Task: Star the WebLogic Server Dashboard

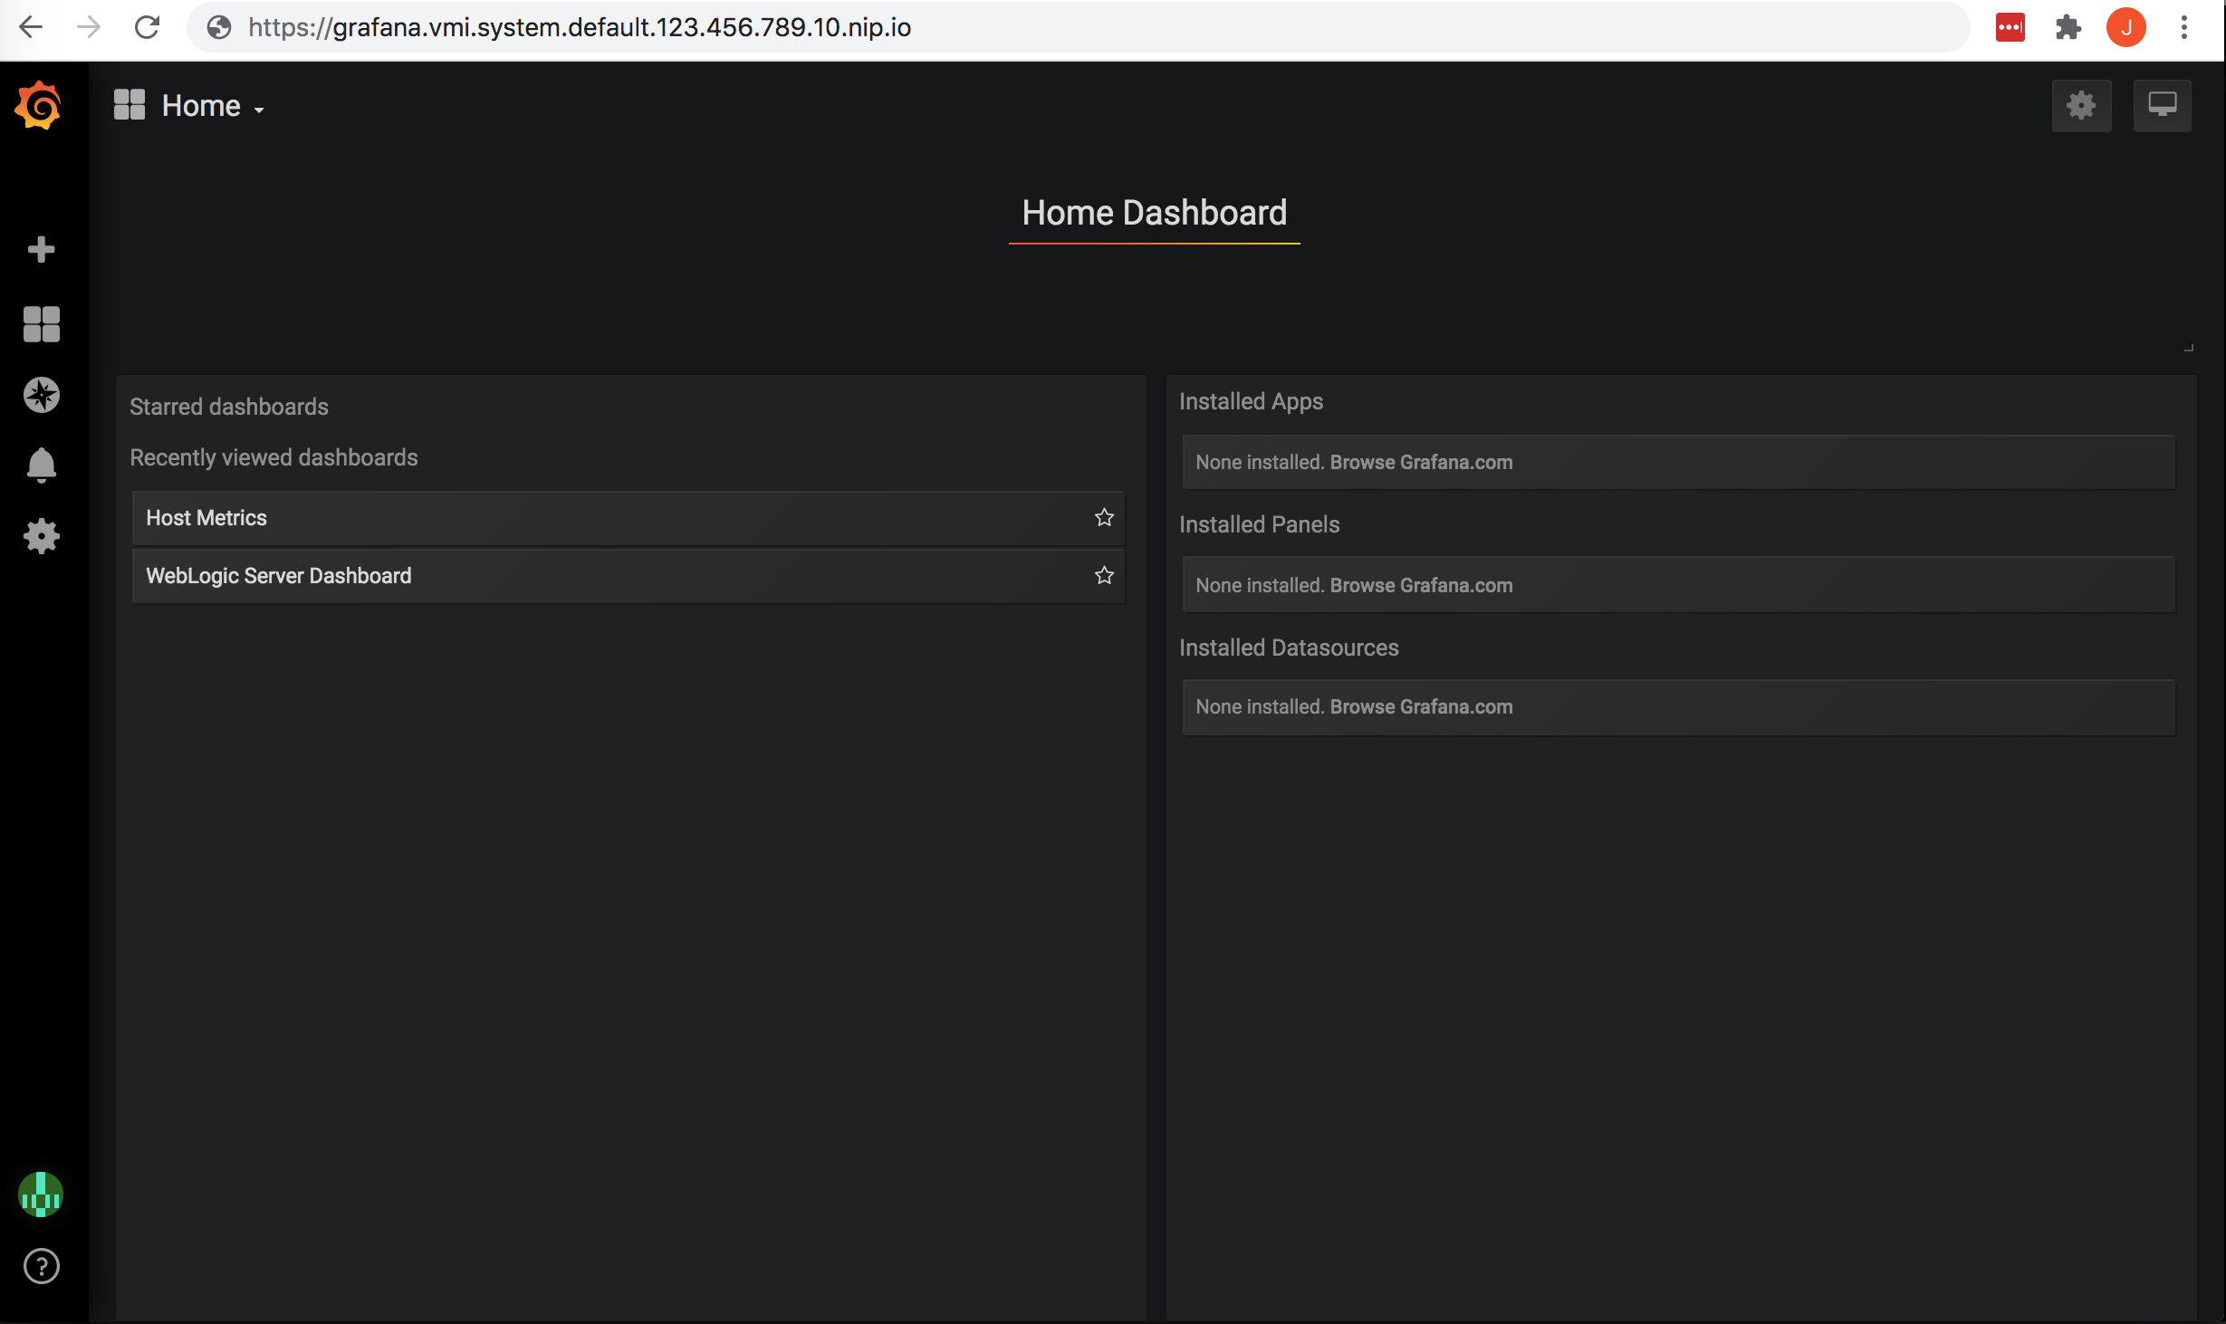Action: point(1103,575)
